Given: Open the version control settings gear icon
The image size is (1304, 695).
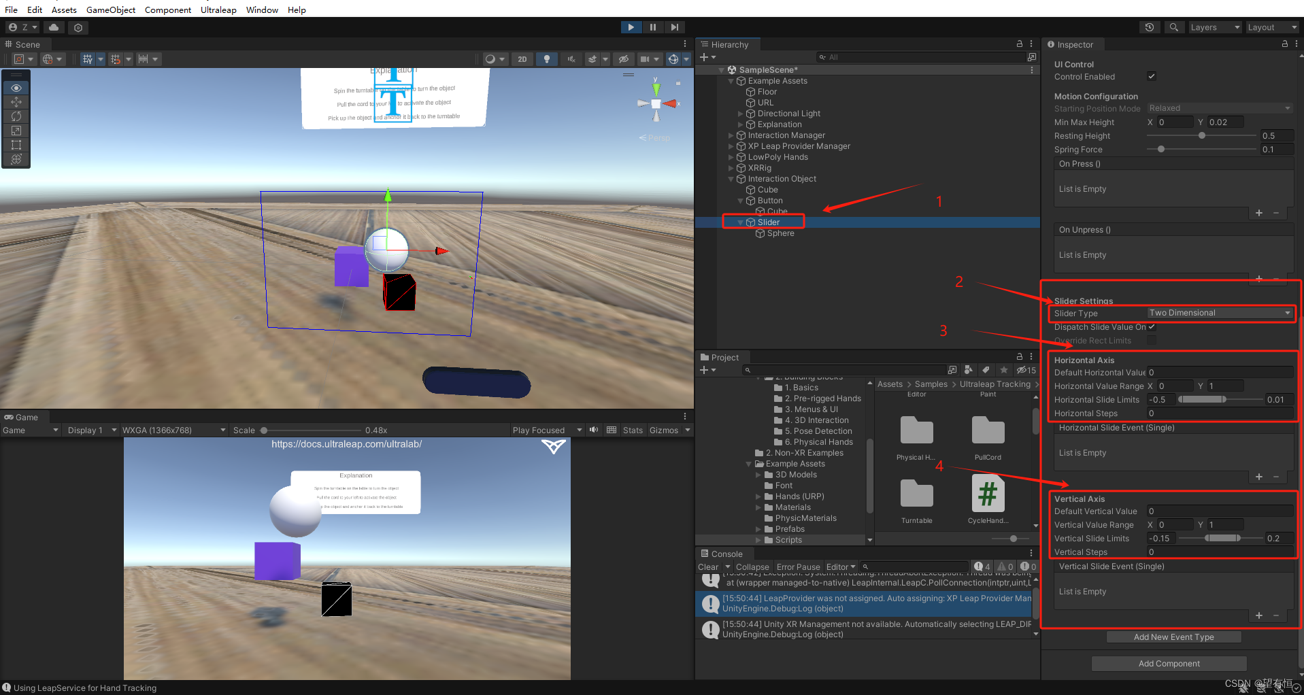Looking at the screenshot, I should click(x=78, y=27).
